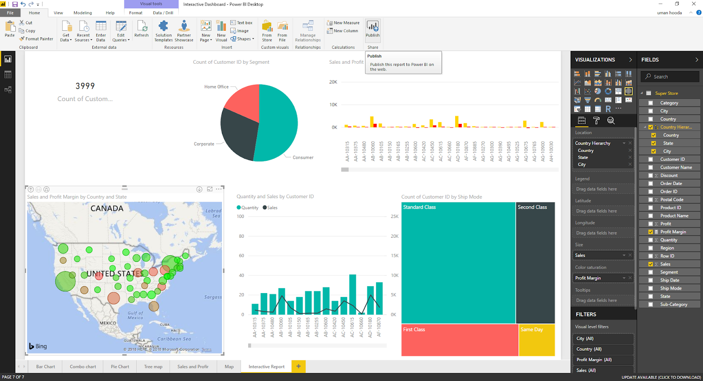Screen dimensions: 703x381
Task: Click drill-up arrow on map visual
Action: (x=31, y=189)
